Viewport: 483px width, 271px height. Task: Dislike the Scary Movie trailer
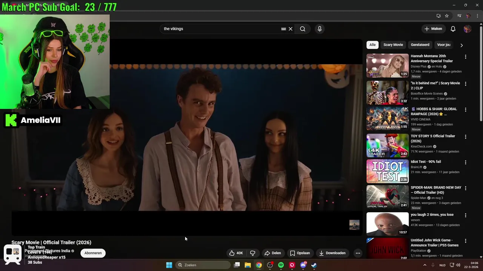pyautogui.click(x=253, y=253)
